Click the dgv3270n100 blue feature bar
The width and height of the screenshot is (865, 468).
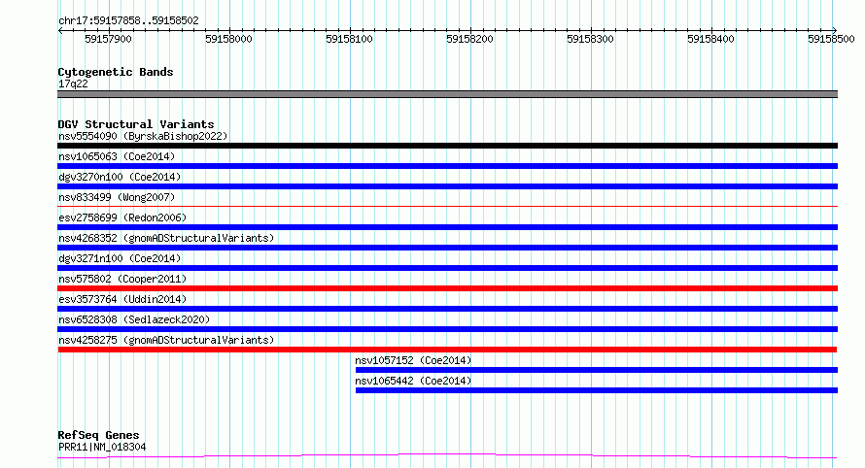tap(447, 186)
